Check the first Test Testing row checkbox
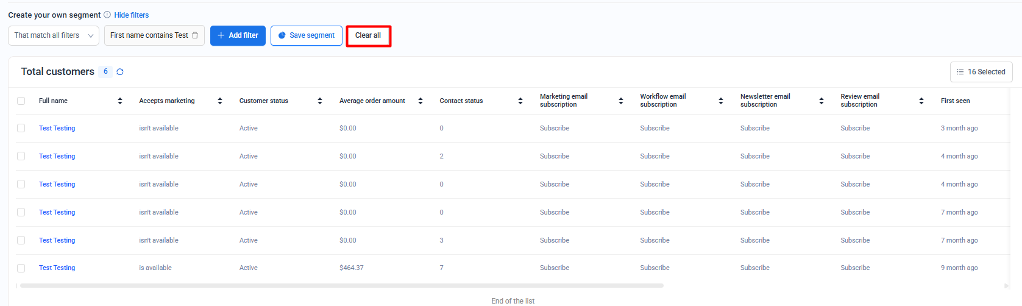This screenshot has height=306, width=1022. 21,128
